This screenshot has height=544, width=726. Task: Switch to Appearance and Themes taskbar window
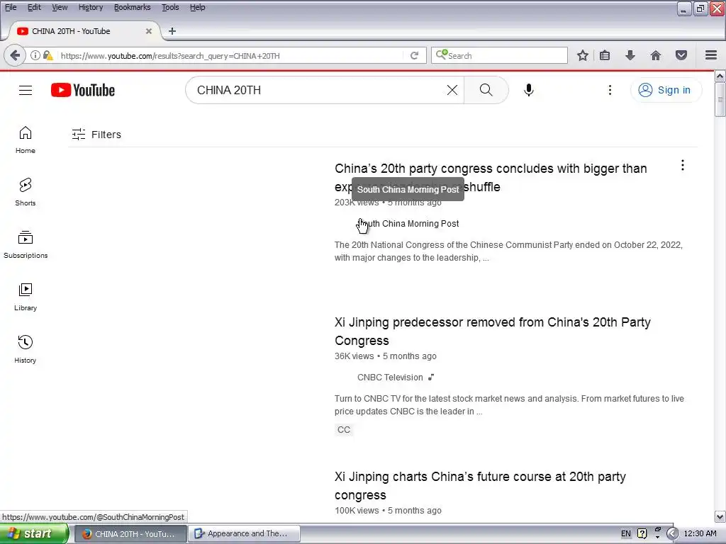pos(244,534)
